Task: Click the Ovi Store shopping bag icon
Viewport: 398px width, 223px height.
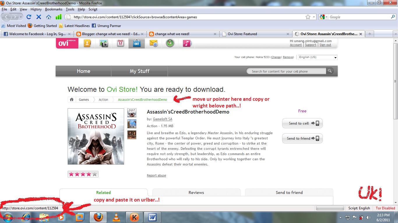Action: click(x=137, y=44)
